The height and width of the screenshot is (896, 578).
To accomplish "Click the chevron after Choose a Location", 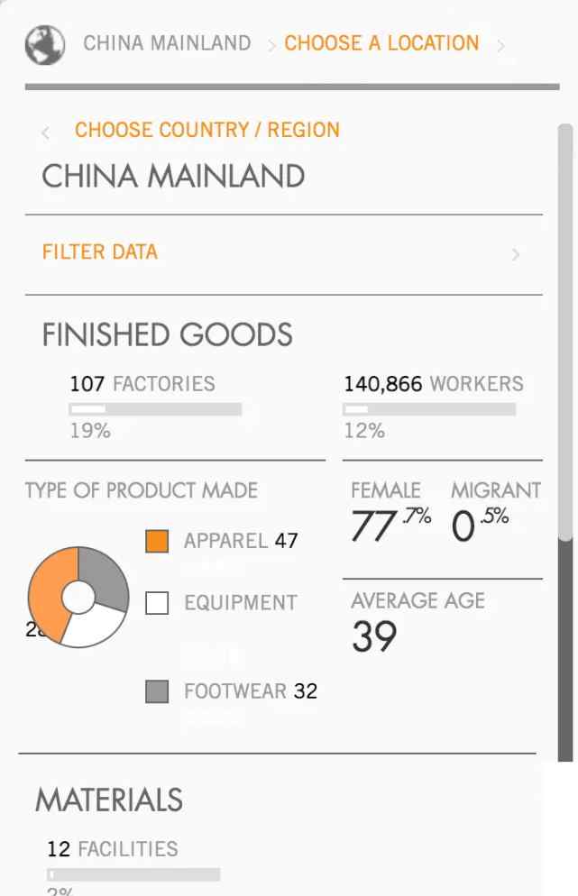I will click(x=500, y=46).
